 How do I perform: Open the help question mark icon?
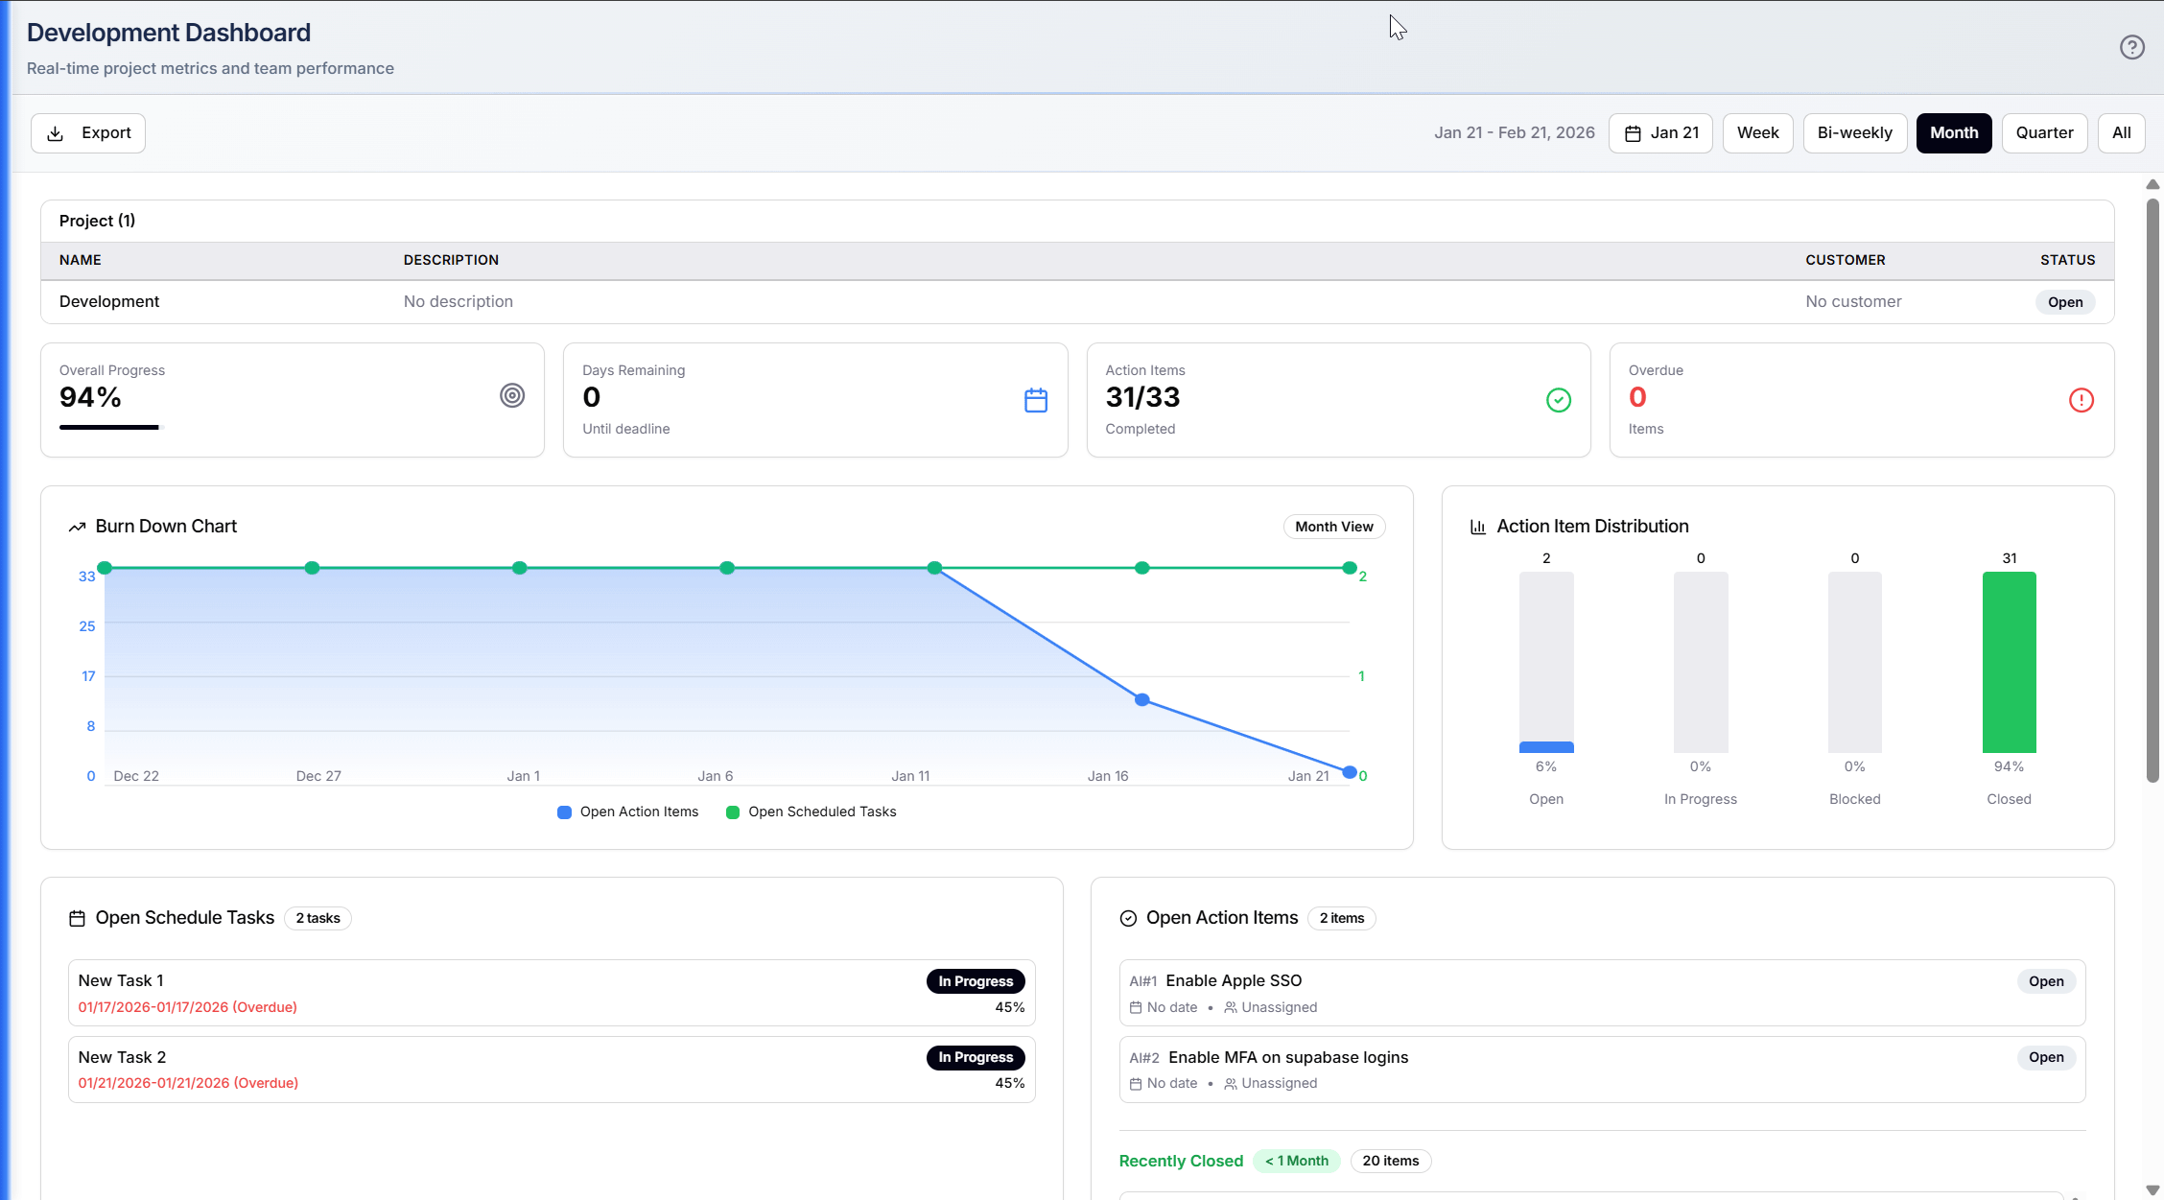click(x=2131, y=47)
